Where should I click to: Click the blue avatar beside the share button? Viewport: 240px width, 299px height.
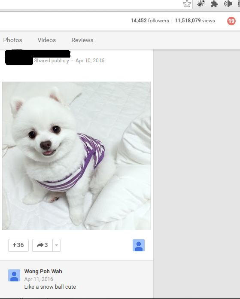coord(139,245)
